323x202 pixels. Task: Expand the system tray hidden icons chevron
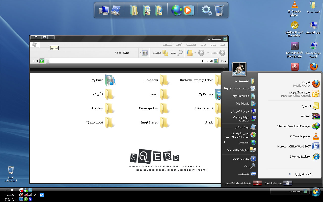tap(35, 195)
